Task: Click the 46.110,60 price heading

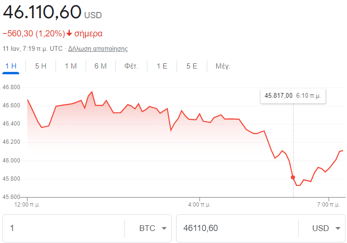Action: [42, 12]
